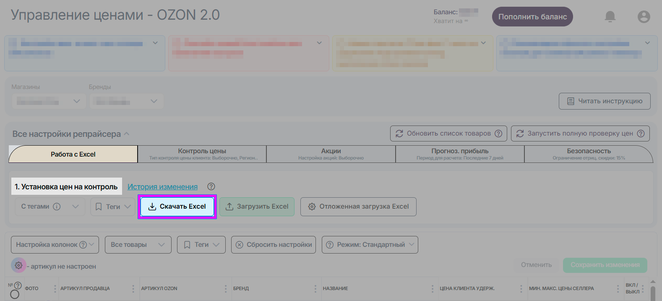Click the gear icon beside артикул не настроен
Viewport: 662px width, 301px height.
click(x=18, y=265)
